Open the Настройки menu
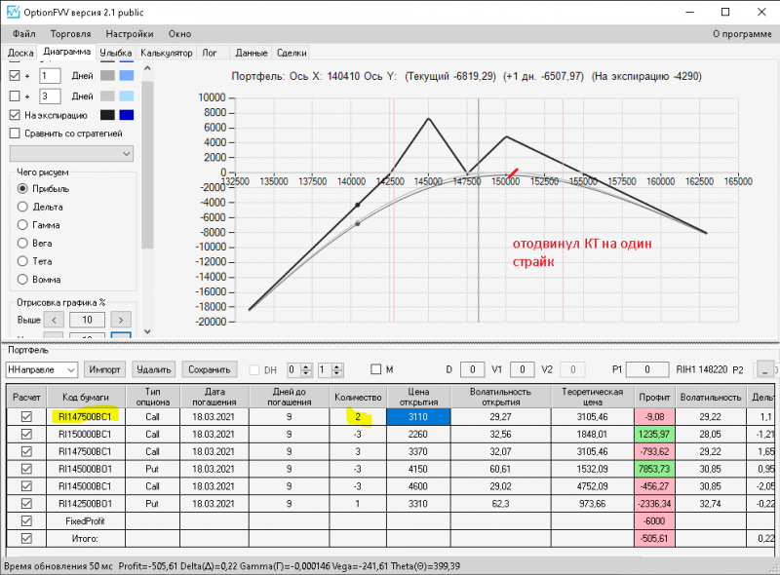 tap(130, 34)
